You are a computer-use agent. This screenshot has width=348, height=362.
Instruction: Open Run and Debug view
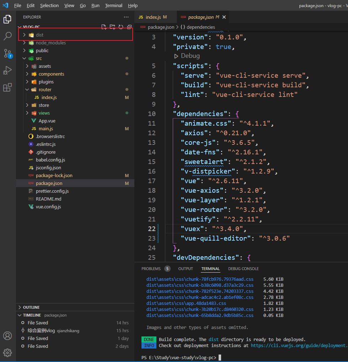[7, 70]
